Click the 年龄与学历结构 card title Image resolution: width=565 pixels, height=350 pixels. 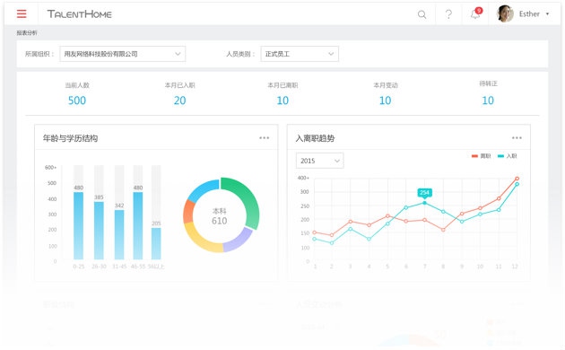tap(70, 138)
